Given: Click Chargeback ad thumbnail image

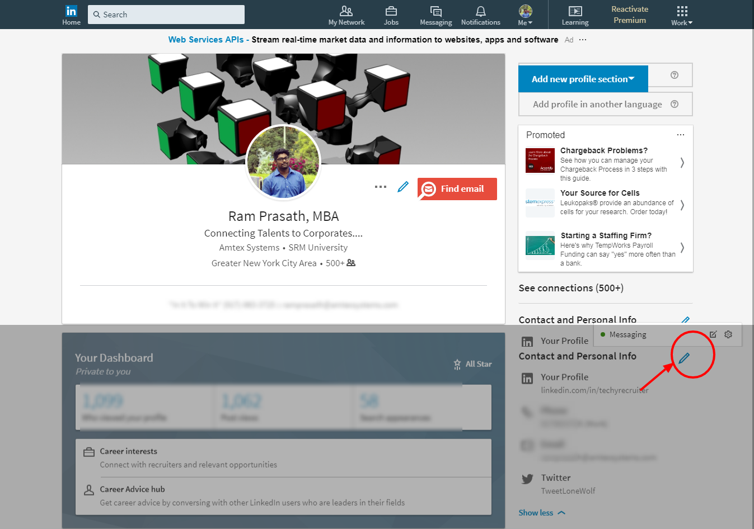Looking at the screenshot, I should point(540,160).
